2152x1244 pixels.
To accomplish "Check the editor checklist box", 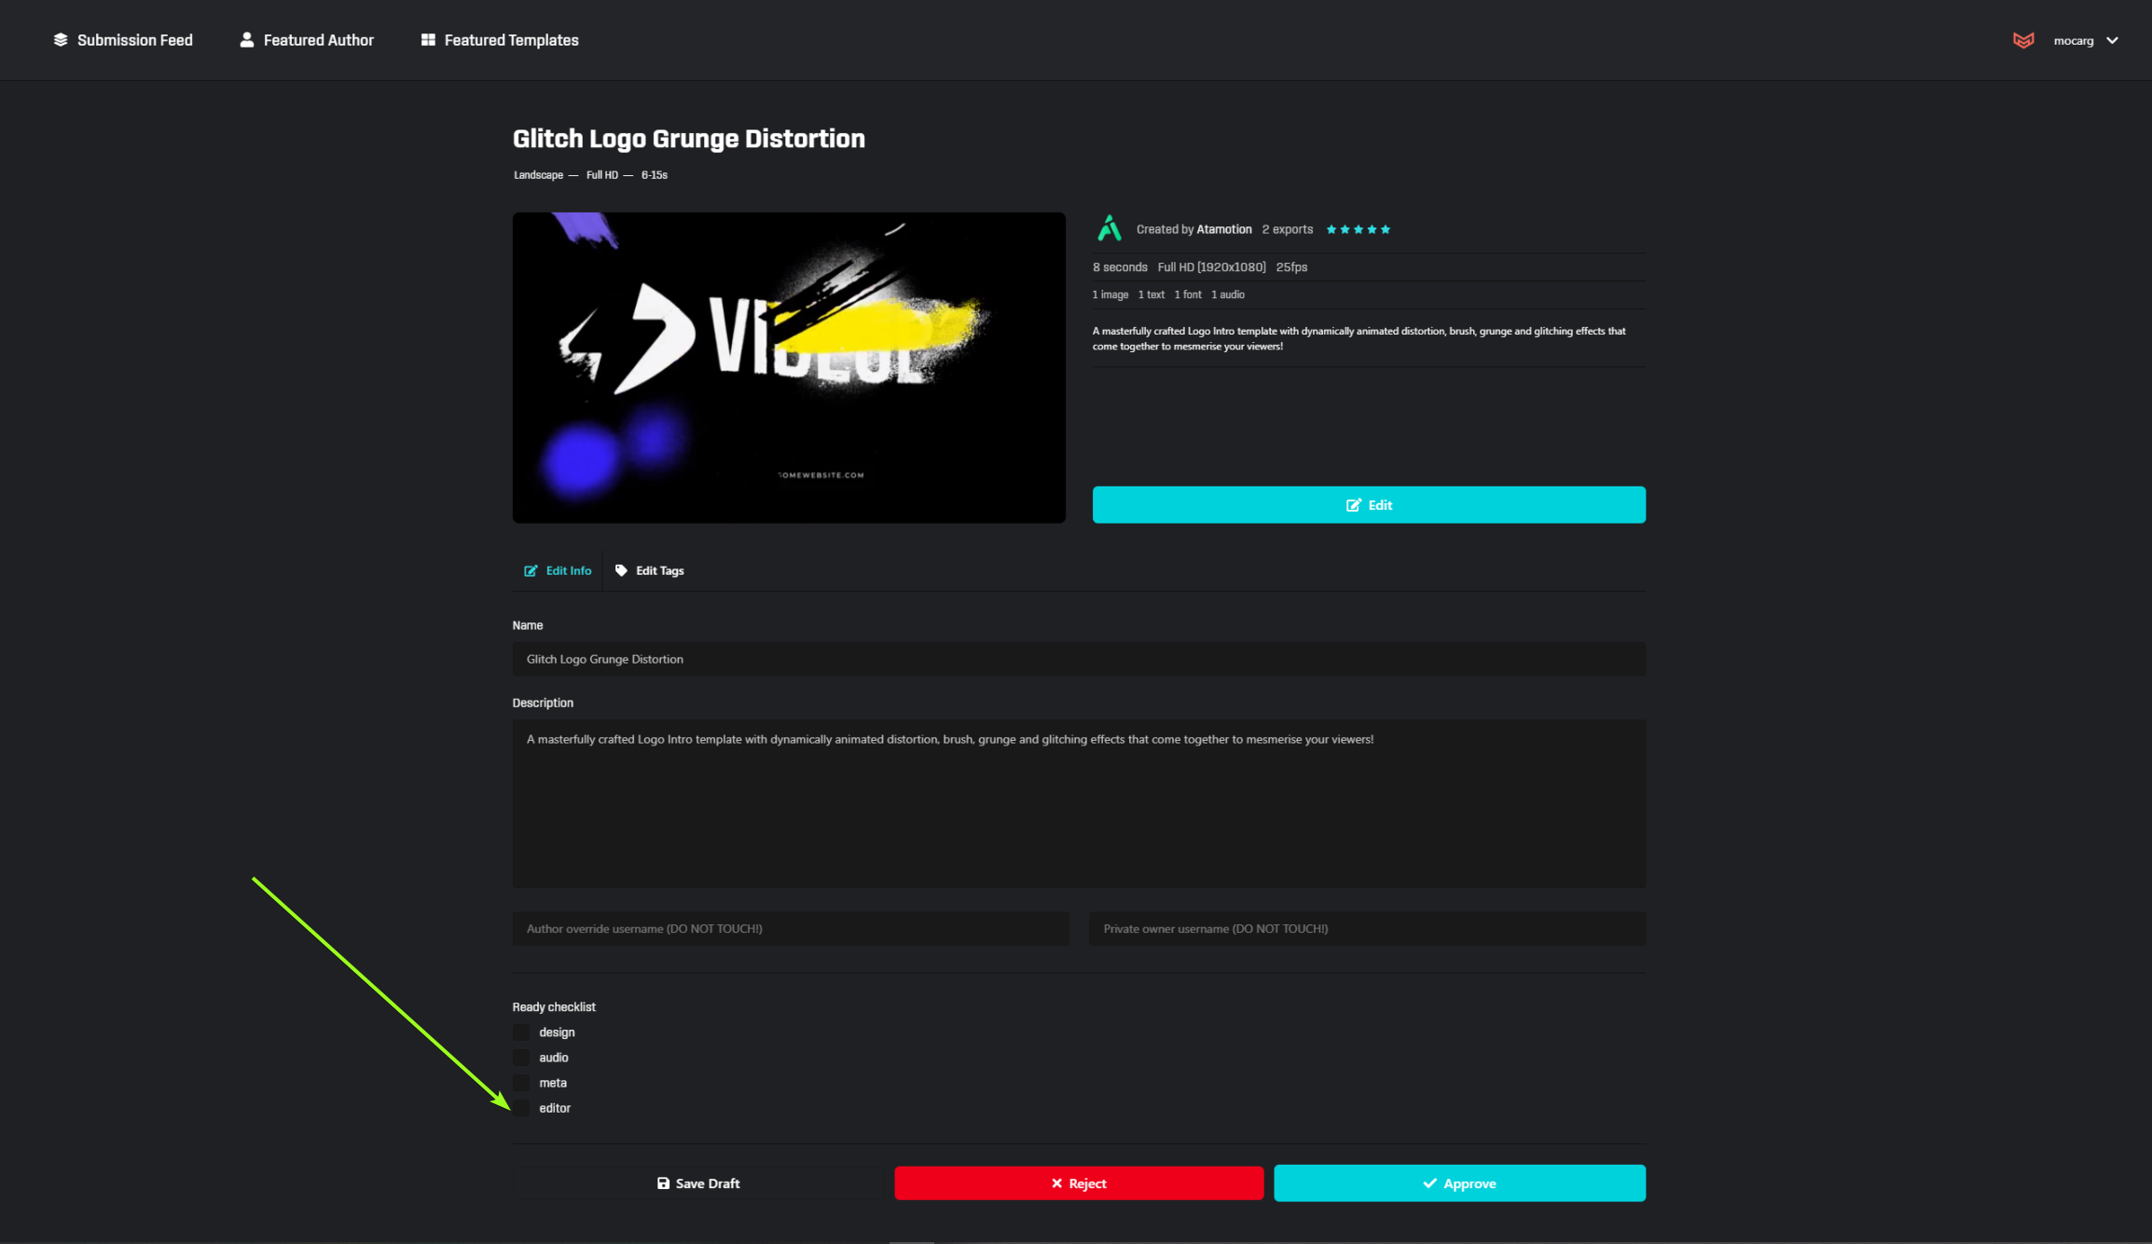I will 521,1108.
